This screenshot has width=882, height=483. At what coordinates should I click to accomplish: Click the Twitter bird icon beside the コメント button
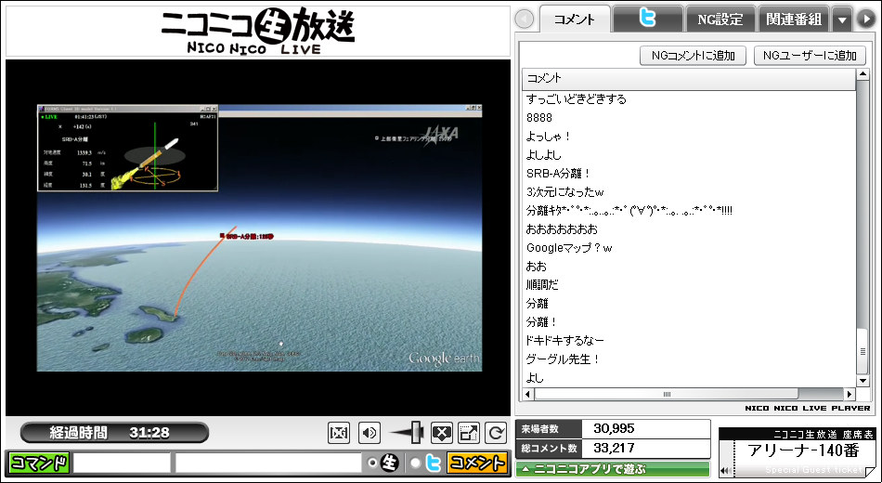433,463
